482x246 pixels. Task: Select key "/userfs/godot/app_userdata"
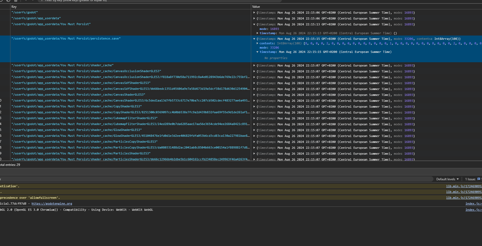[x=36, y=18]
